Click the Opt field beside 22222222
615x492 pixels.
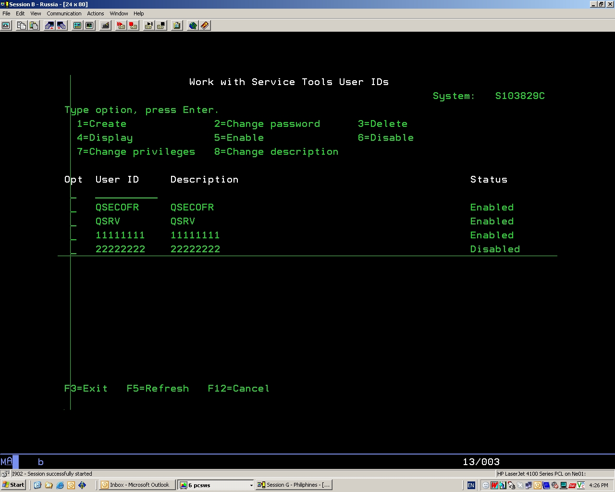(x=74, y=249)
